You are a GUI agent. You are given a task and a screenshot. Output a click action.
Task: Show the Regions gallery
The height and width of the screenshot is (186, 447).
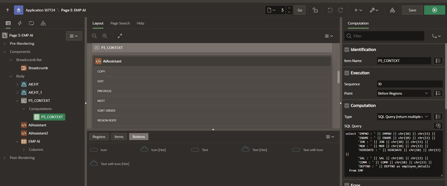click(x=99, y=137)
